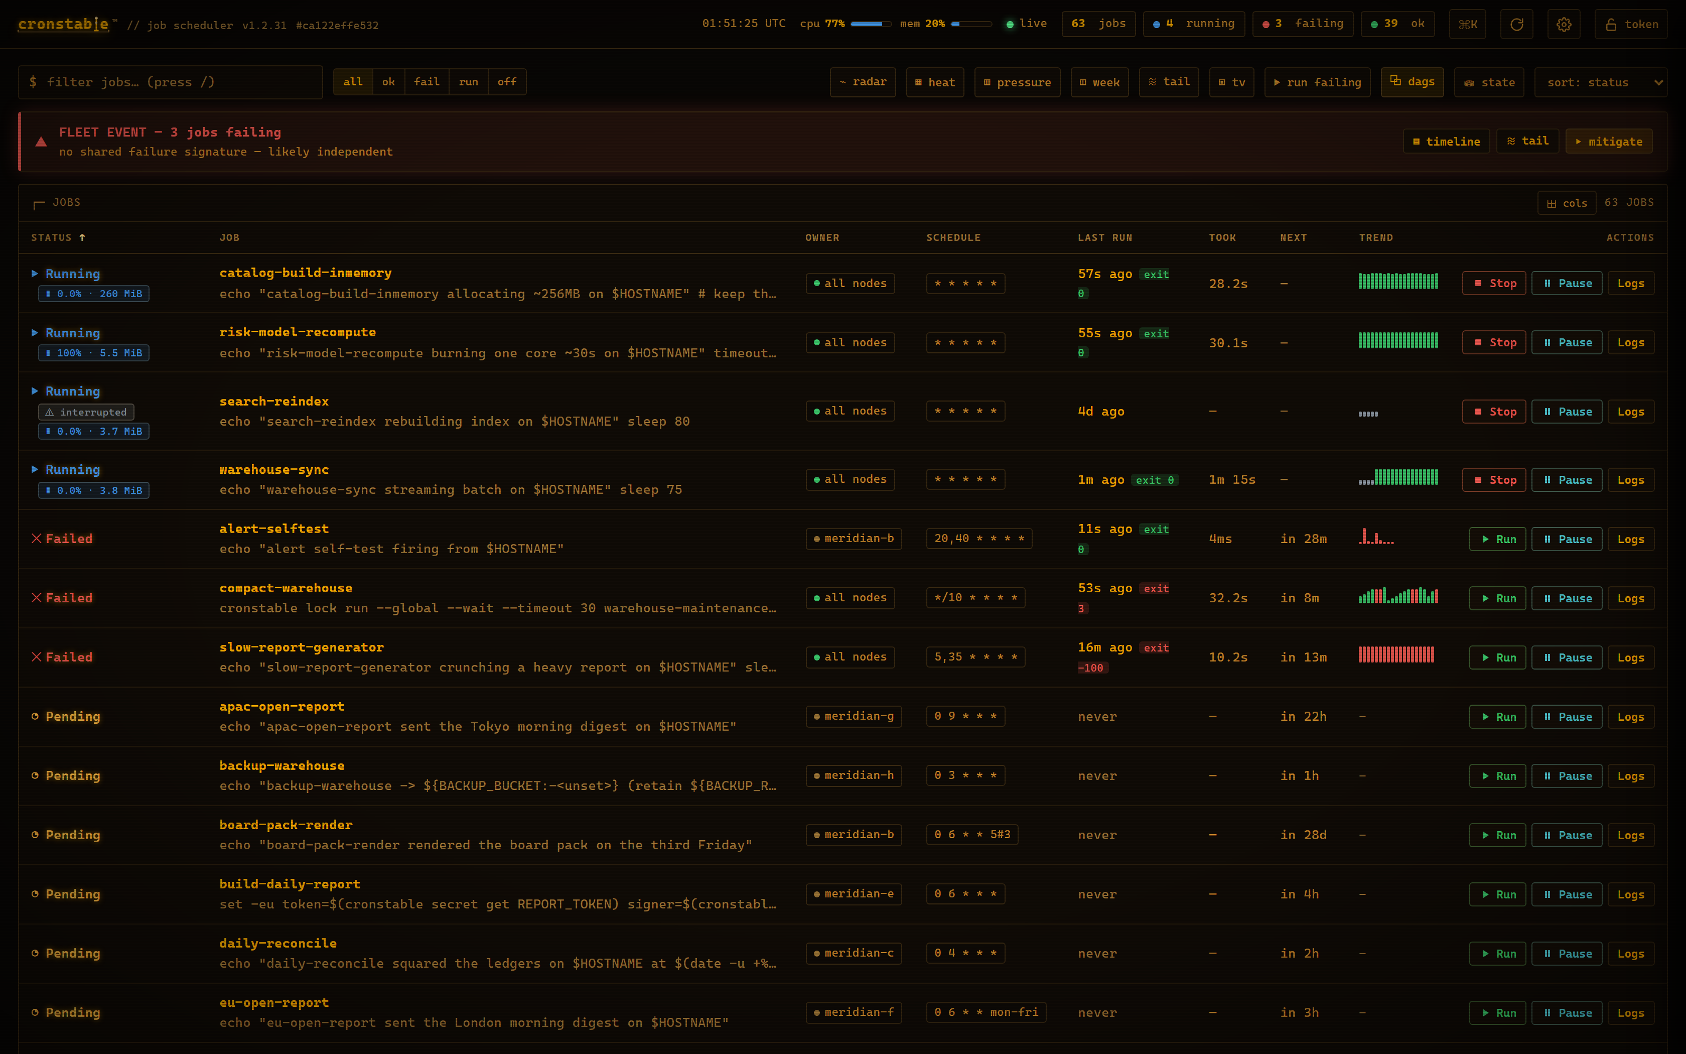The height and width of the screenshot is (1054, 1686).
Task: Open the heat view
Action: pos(935,82)
